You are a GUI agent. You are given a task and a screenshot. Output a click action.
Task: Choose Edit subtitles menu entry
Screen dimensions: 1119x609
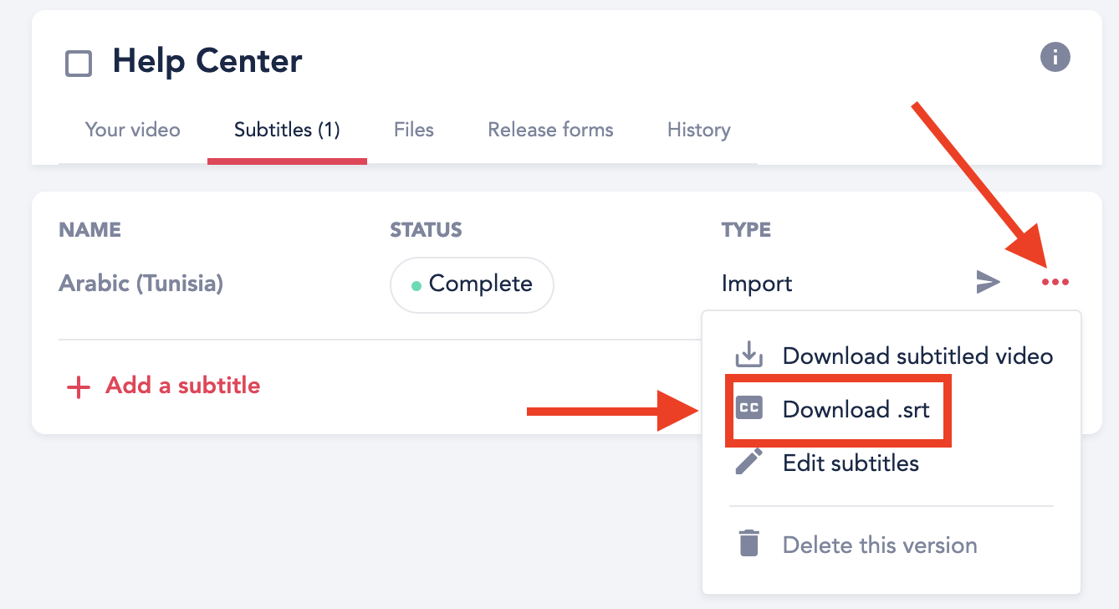(x=851, y=463)
